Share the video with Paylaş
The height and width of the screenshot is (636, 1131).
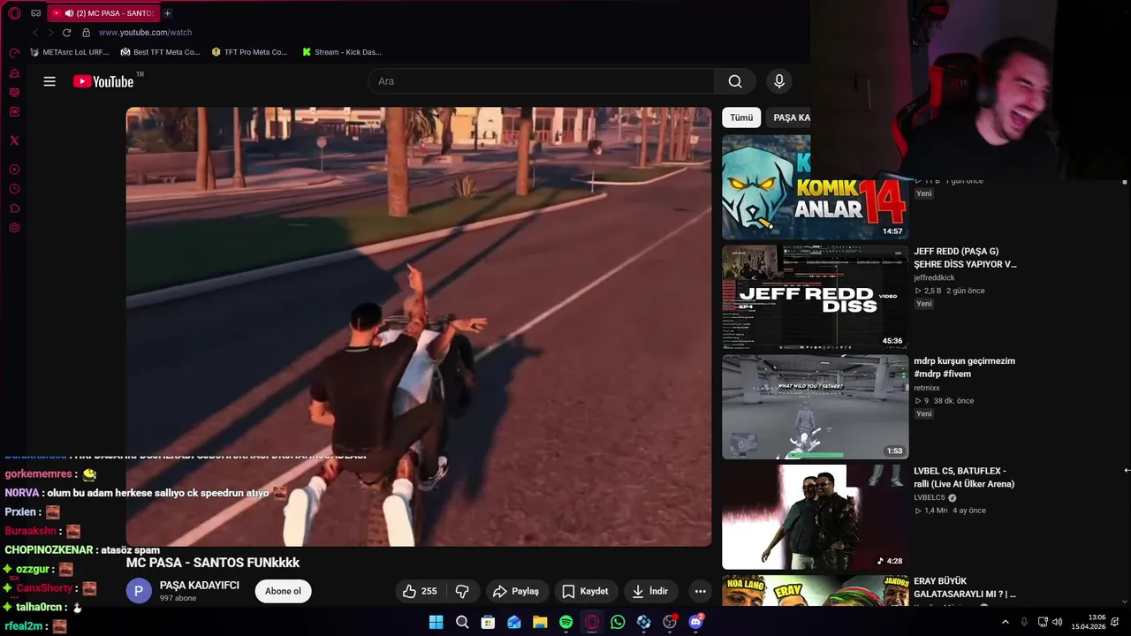coord(516,591)
